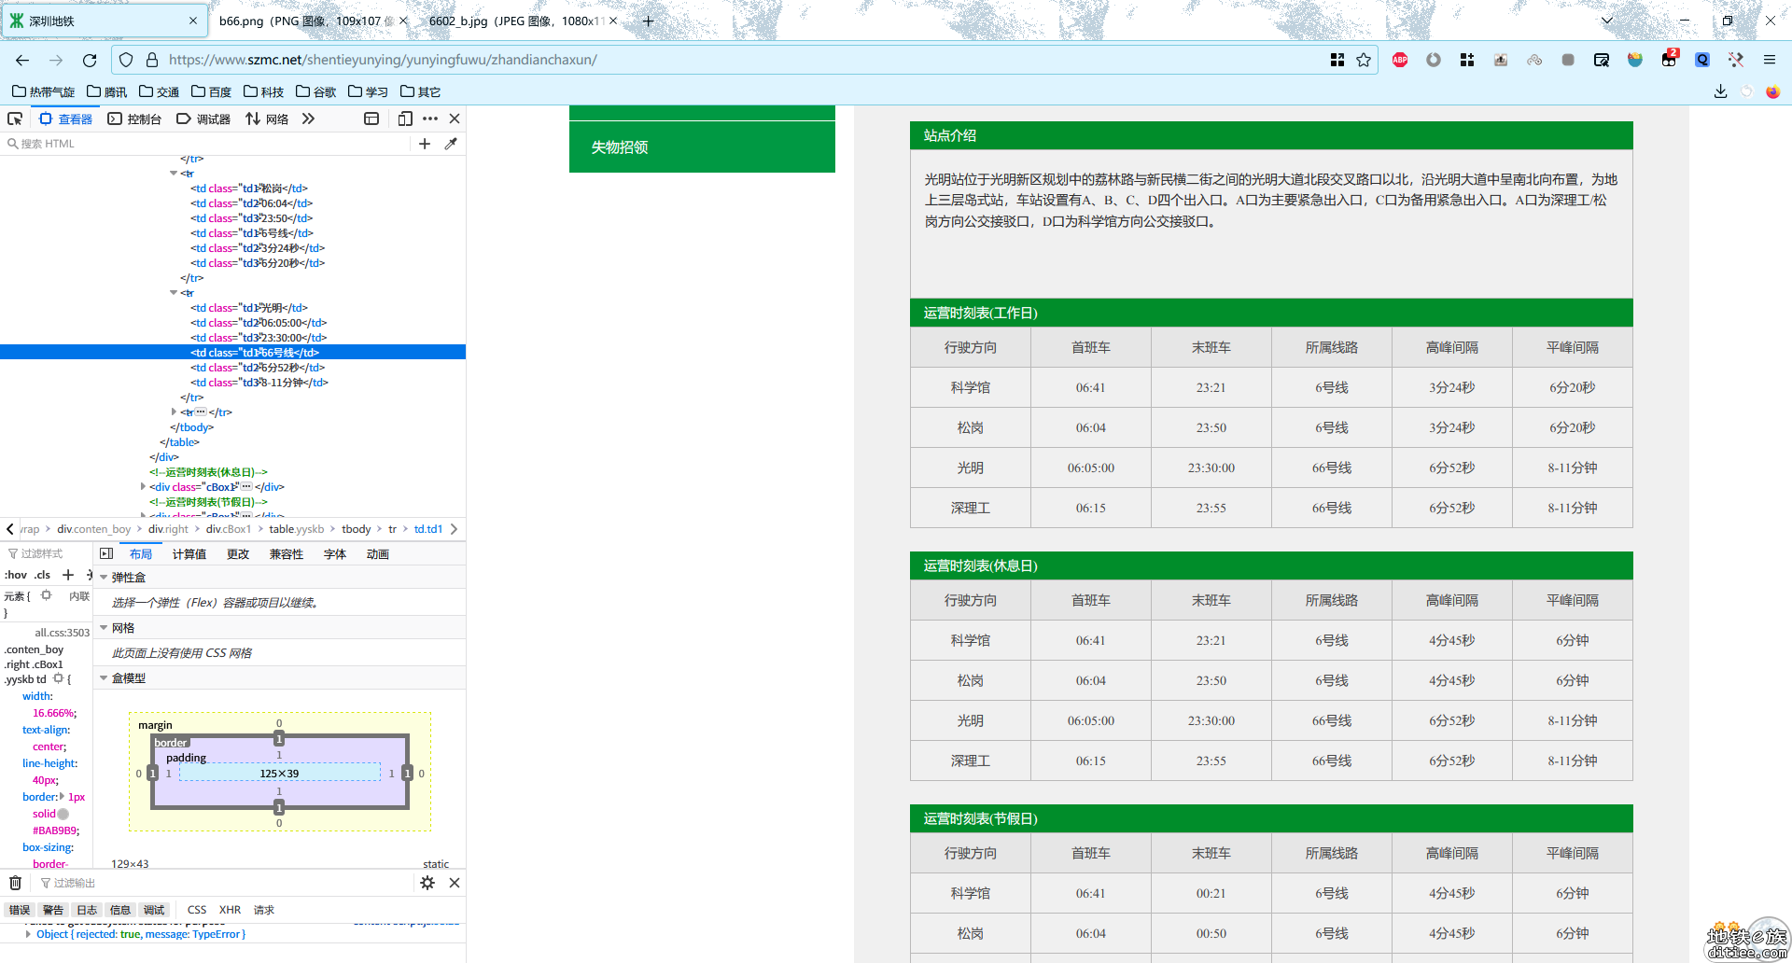This screenshot has width=1792, height=963.
Task: Switch to 控制台 devtools tab
Action: (134, 119)
